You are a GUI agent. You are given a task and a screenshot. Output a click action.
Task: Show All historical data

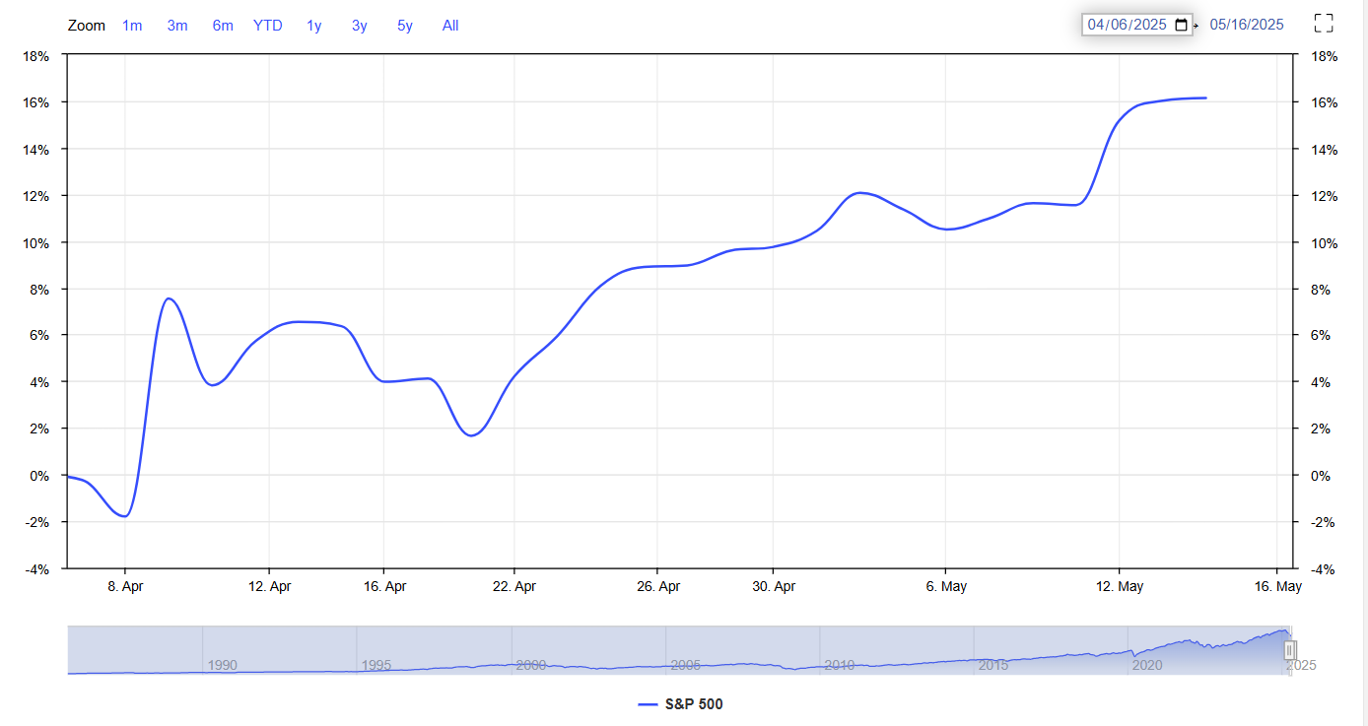point(450,26)
